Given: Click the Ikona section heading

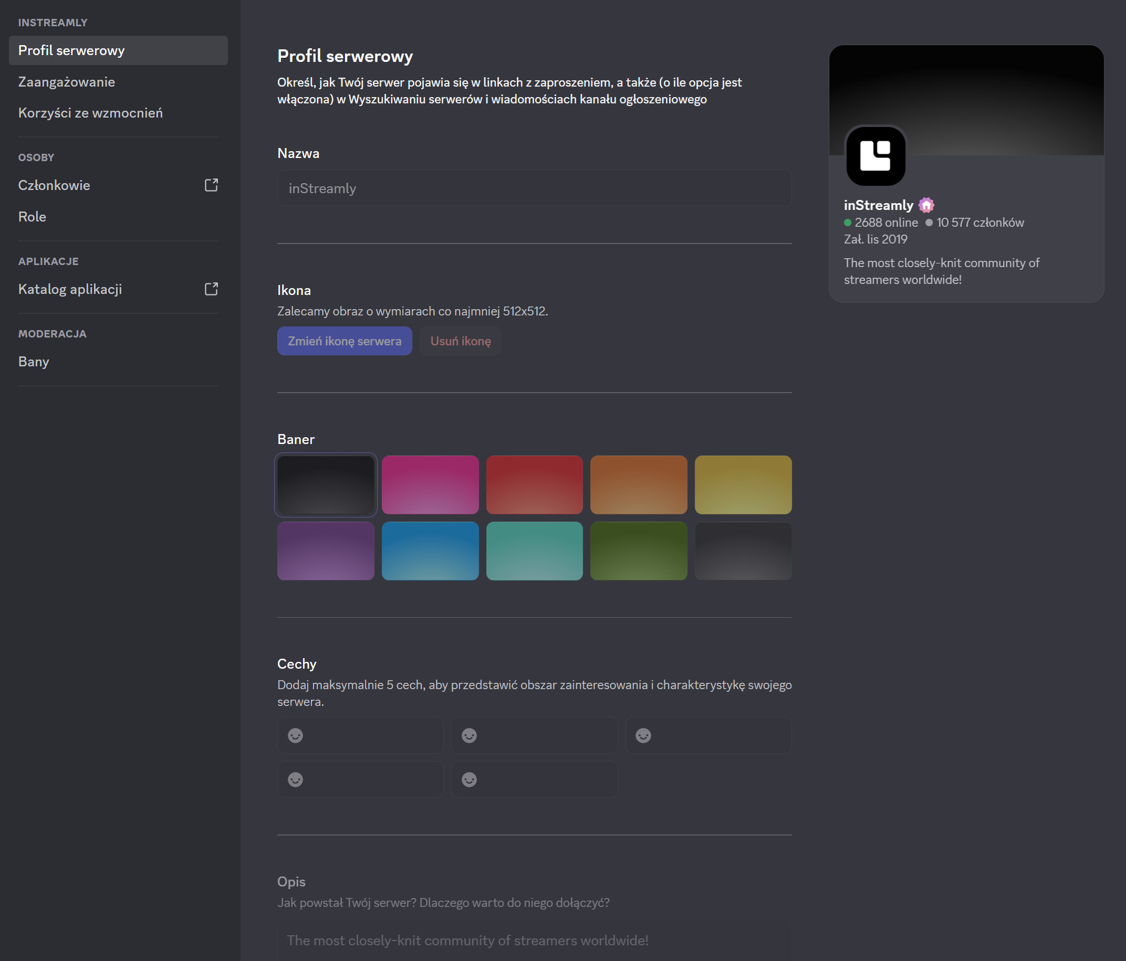Looking at the screenshot, I should click(x=294, y=290).
